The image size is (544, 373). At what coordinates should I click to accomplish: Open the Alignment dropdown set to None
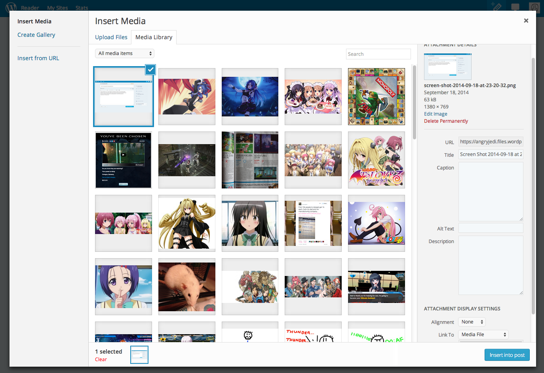coord(472,322)
